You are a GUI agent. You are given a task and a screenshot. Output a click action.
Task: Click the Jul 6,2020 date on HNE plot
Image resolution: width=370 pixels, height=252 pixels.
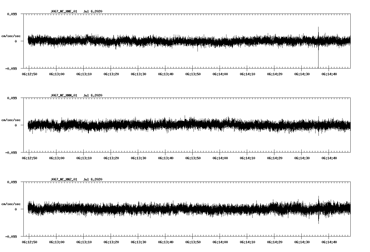pos(93,11)
